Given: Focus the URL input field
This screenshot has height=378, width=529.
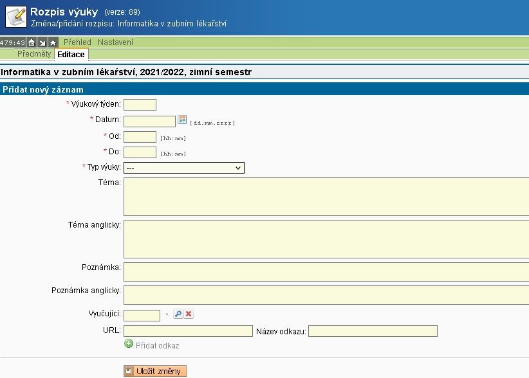Looking at the screenshot, I should [188, 331].
